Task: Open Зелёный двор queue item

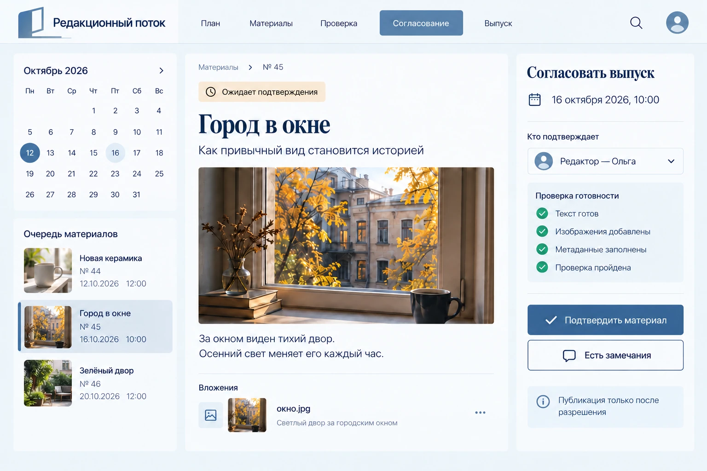Action: (95, 383)
